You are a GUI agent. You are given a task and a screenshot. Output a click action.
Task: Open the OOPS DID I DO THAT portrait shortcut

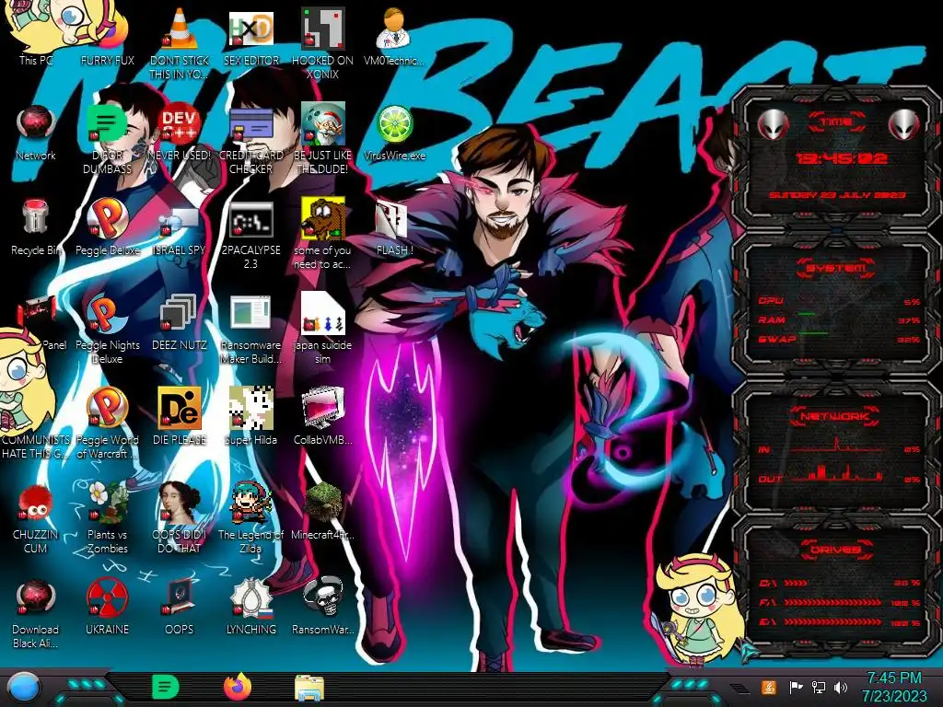[180, 503]
